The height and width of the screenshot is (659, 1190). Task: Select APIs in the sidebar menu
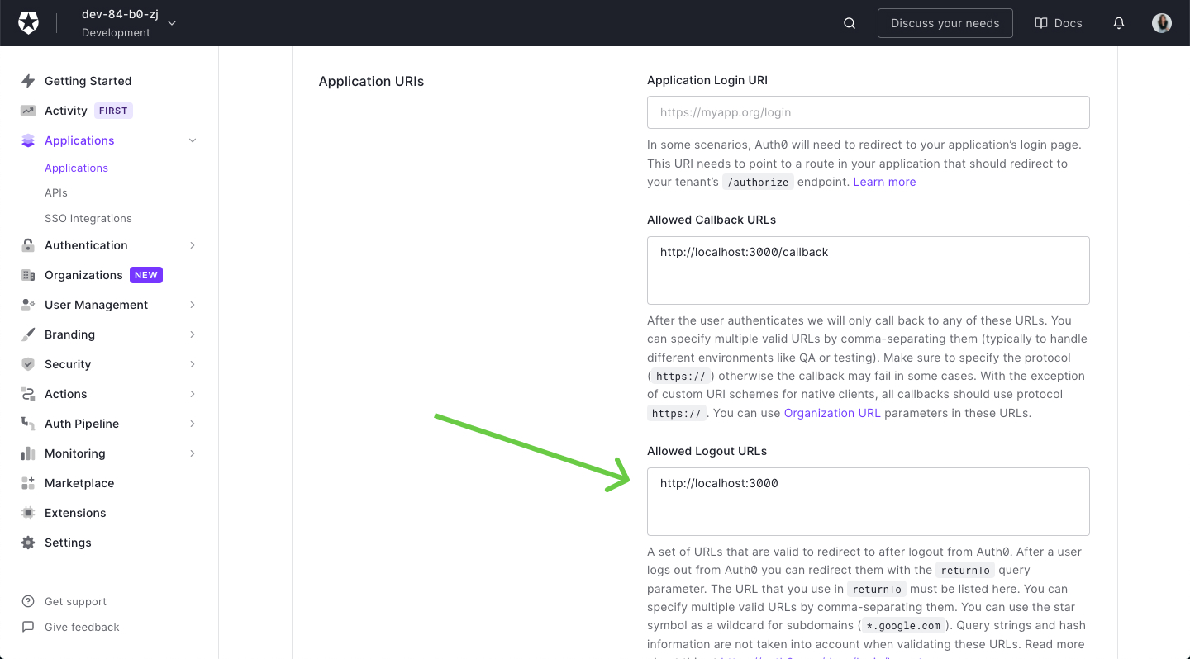[55, 192]
